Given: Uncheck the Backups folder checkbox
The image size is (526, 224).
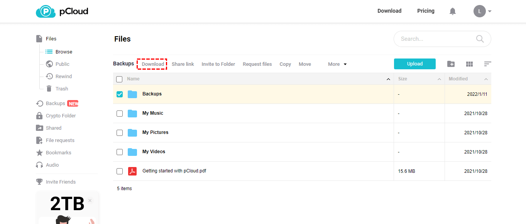Looking at the screenshot, I should (120, 94).
